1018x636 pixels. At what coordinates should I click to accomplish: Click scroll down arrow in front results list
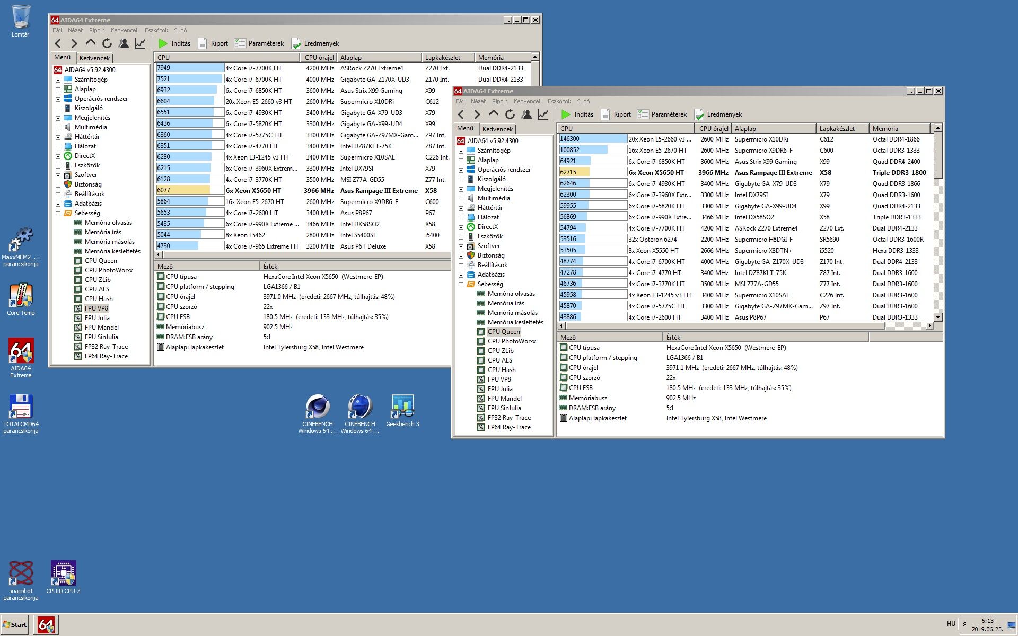938,317
